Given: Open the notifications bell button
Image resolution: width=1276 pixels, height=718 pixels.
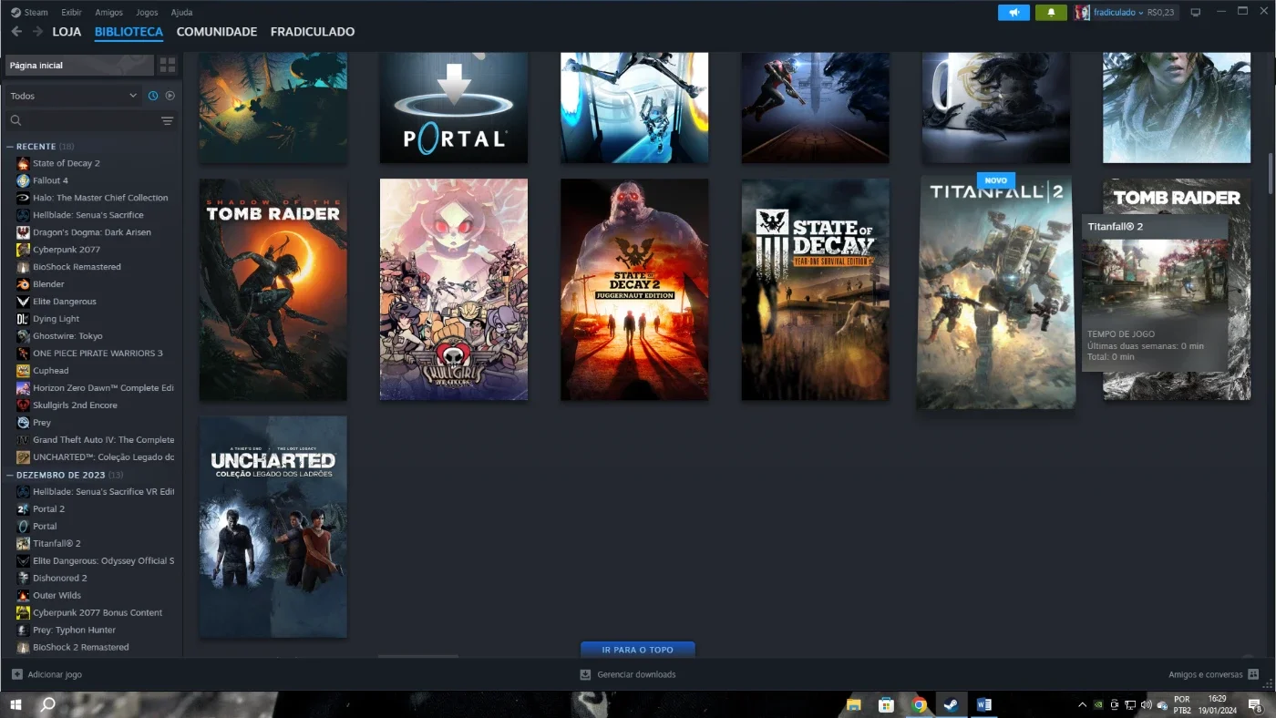Looking at the screenshot, I should pyautogui.click(x=1051, y=13).
